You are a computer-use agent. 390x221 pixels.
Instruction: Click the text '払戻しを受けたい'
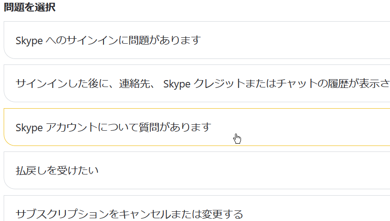[x=57, y=171]
